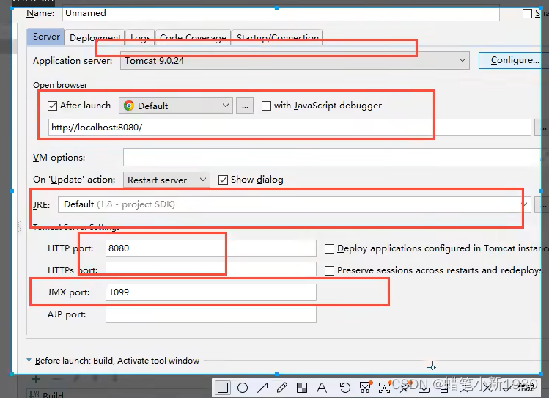Collapse the Before launch section
Viewport: 549px width, 398px height.
pyautogui.click(x=29, y=360)
